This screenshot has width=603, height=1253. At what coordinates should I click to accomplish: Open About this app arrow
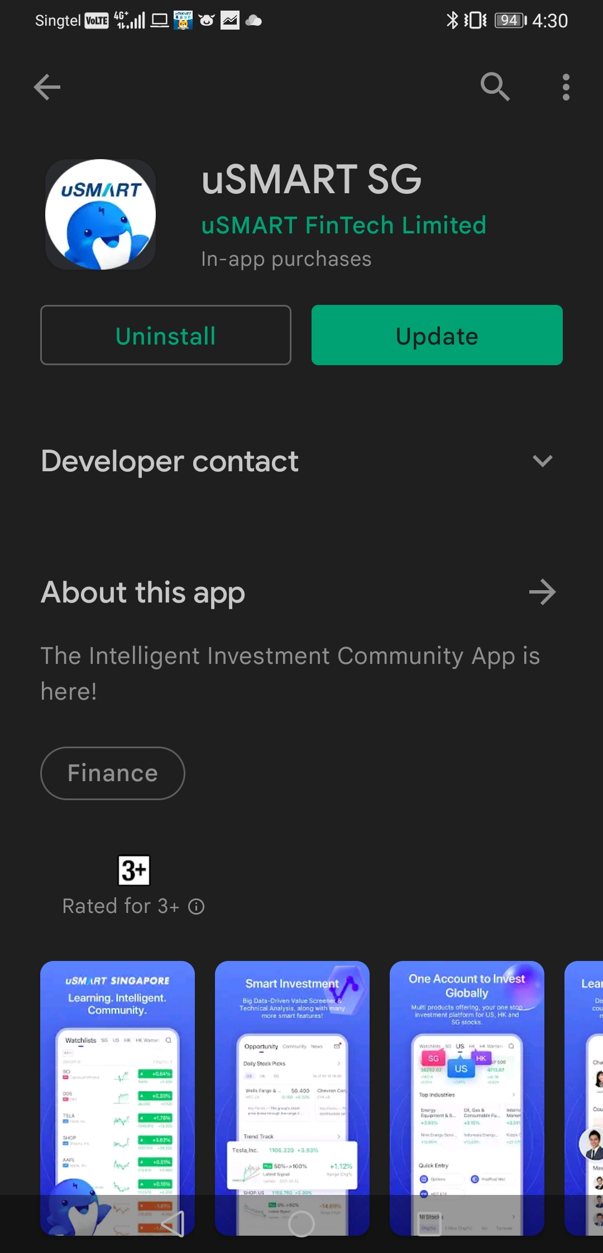[x=542, y=592]
